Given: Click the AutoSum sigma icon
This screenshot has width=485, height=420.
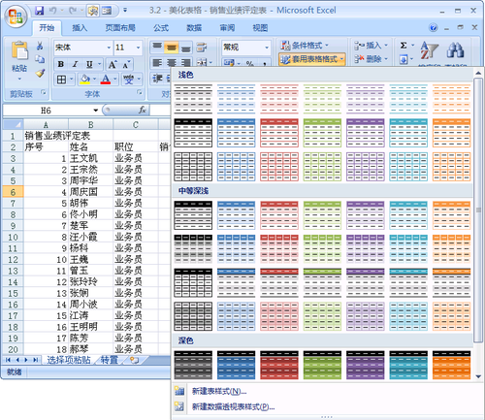Looking at the screenshot, I should click(404, 46).
